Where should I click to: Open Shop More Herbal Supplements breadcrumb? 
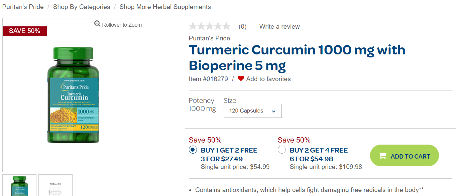click(x=165, y=7)
